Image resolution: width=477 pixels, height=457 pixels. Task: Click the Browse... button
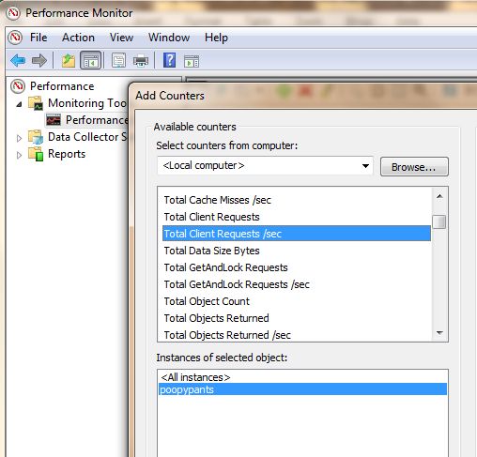coord(414,167)
